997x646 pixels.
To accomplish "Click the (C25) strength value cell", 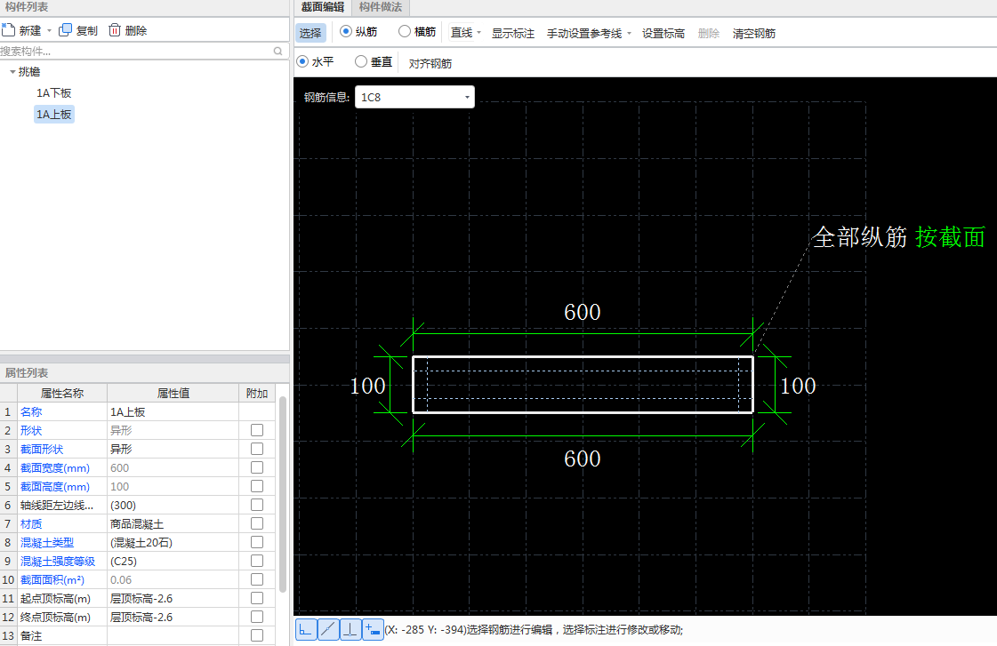I will click(x=173, y=562).
